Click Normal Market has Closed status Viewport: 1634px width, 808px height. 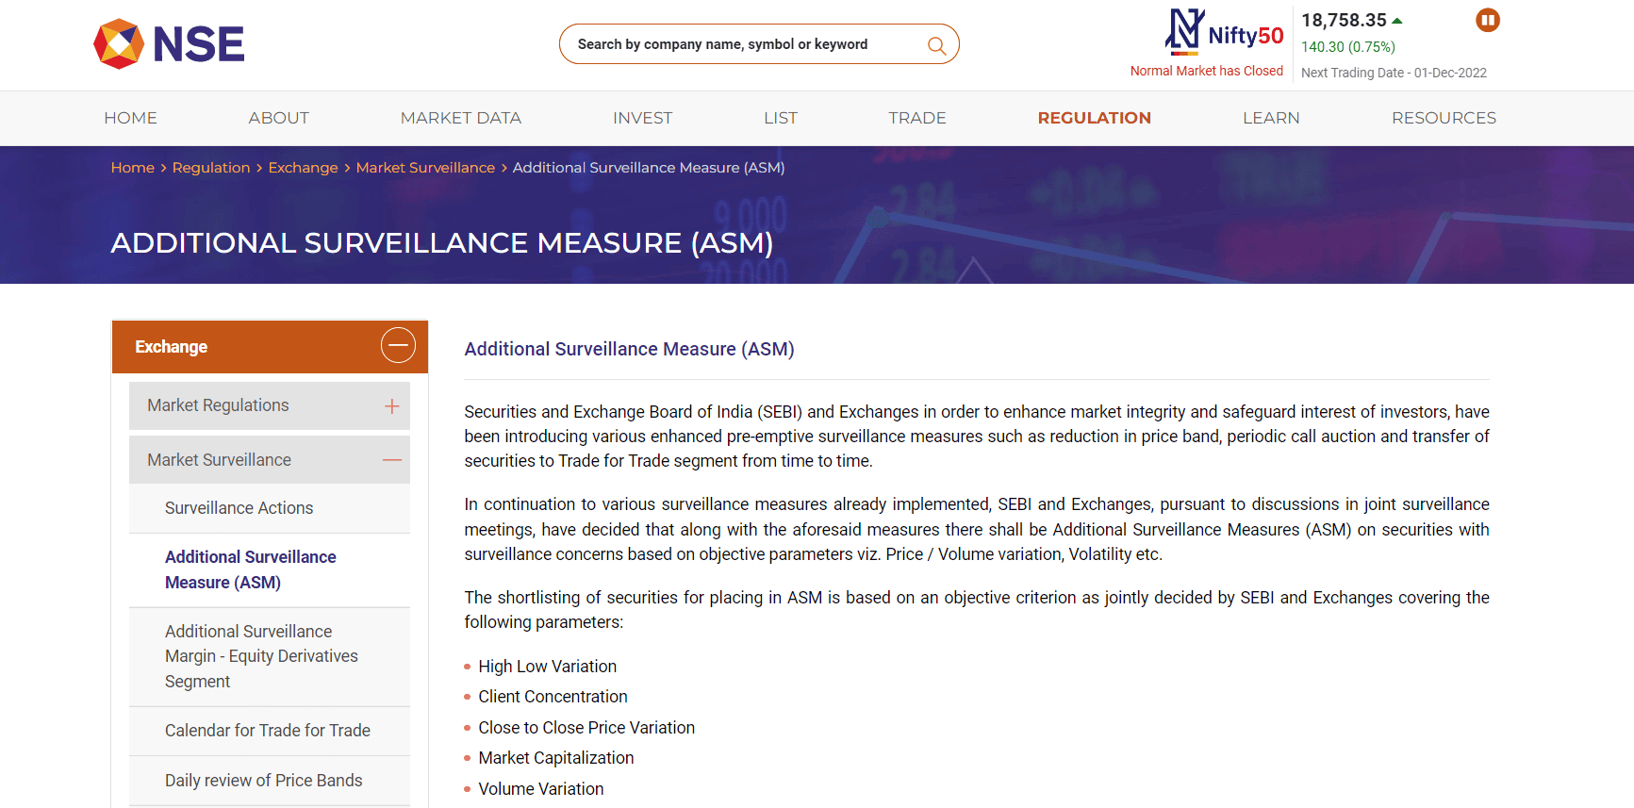pos(1207,71)
